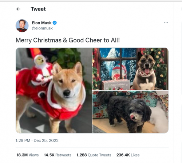Click the blue verified badge
182x163 pixels.
coord(55,23)
